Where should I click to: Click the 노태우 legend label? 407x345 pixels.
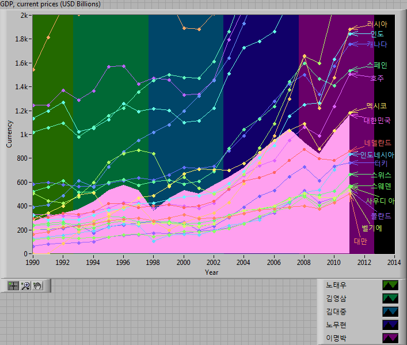point(336,285)
